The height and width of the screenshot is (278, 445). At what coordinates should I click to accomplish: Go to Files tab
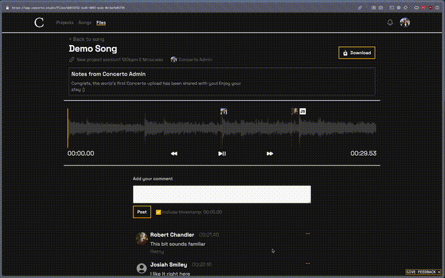pyautogui.click(x=101, y=22)
